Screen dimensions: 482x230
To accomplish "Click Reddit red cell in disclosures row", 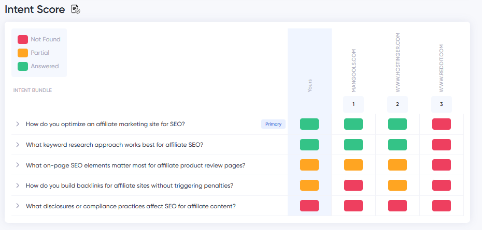I will tap(442, 206).
